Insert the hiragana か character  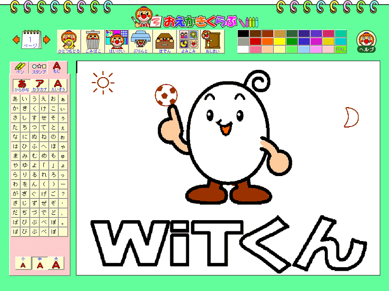(16, 108)
